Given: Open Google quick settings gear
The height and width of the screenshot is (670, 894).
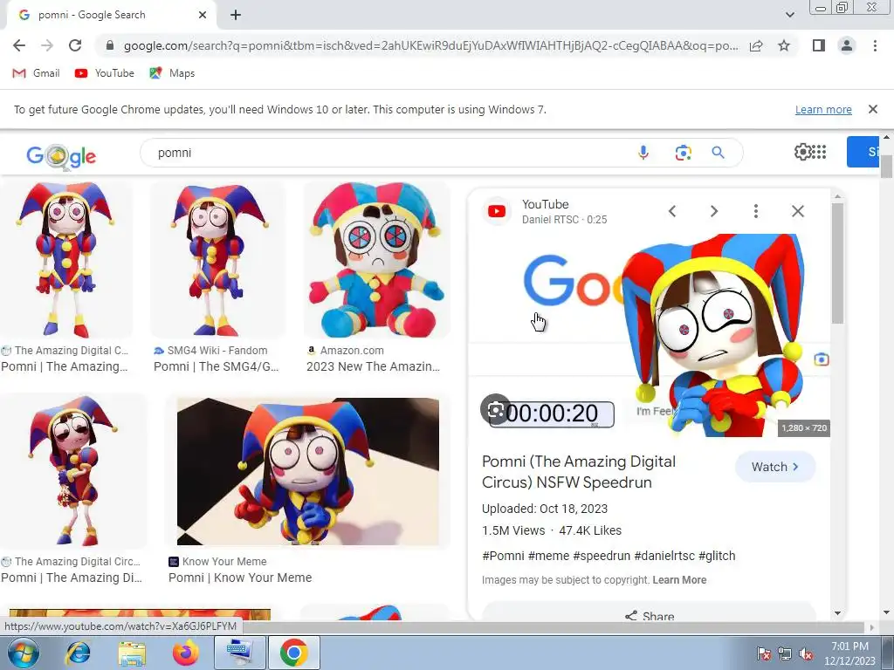Looking at the screenshot, I should click(x=802, y=152).
